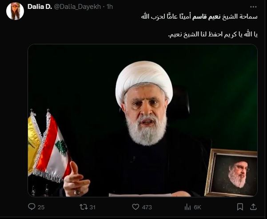
Task: Click the retweet count 31
Action: pyautogui.click(x=92, y=207)
